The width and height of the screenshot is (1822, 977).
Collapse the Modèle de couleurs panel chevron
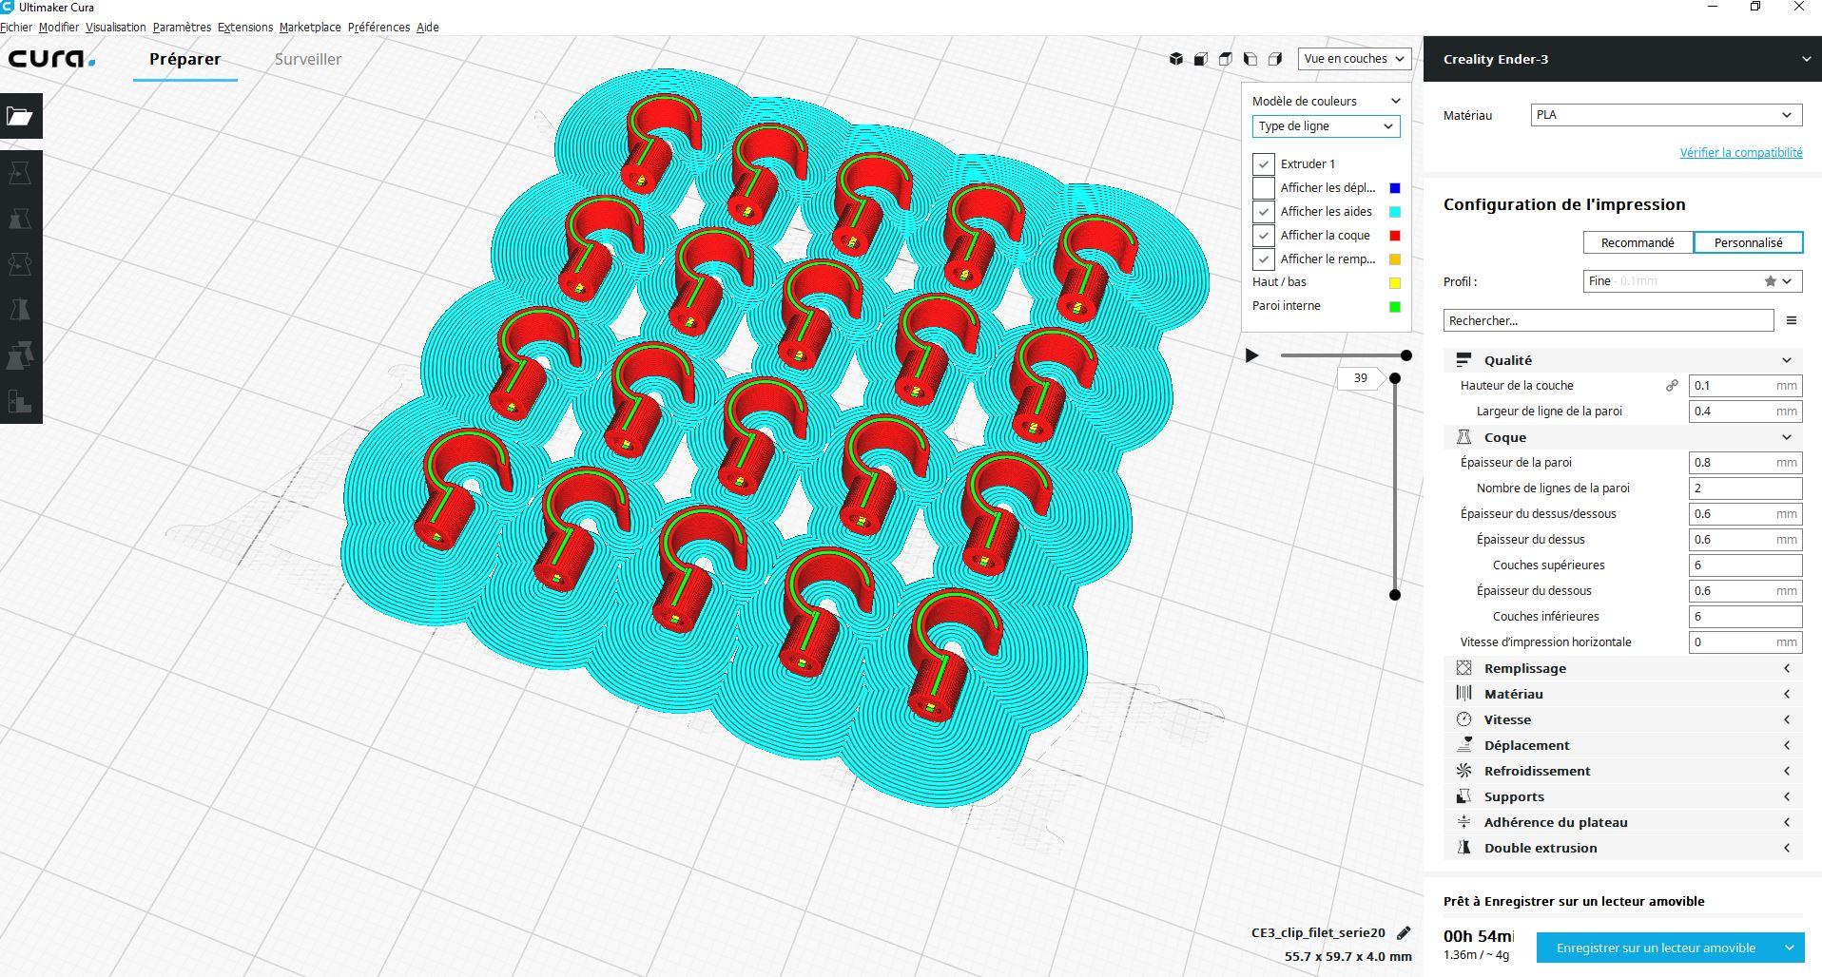(x=1395, y=101)
